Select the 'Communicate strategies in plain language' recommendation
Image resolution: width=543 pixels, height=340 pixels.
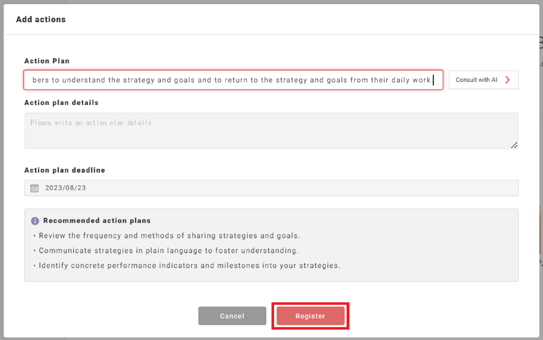click(x=168, y=251)
